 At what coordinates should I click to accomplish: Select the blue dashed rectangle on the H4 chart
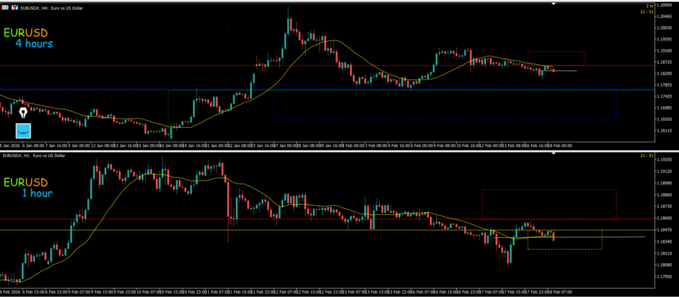click(x=445, y=104)
